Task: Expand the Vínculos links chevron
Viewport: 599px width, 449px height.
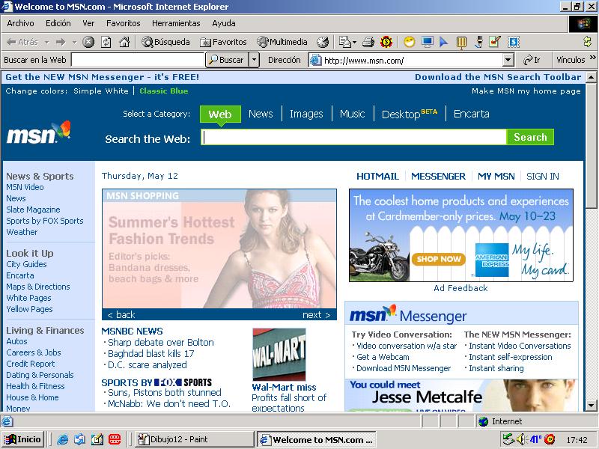Action: pos(593,58)
